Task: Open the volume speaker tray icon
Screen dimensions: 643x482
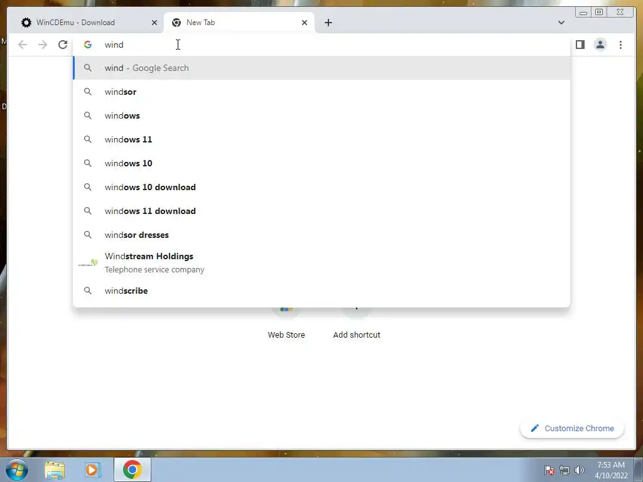Action: pyautogui.click(x=580, y=470)
